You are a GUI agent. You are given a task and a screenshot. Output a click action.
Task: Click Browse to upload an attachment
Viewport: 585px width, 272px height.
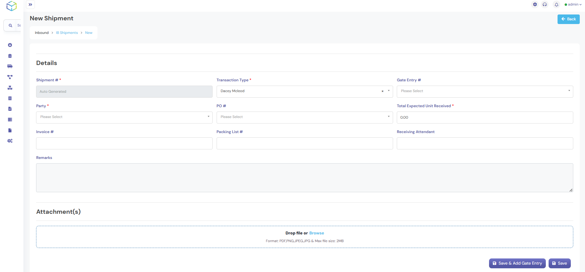[x=317, y=233]
